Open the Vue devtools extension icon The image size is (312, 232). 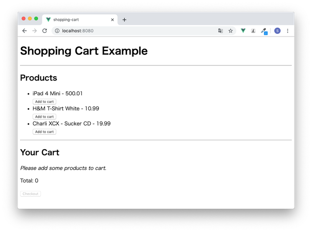[243, 31]
